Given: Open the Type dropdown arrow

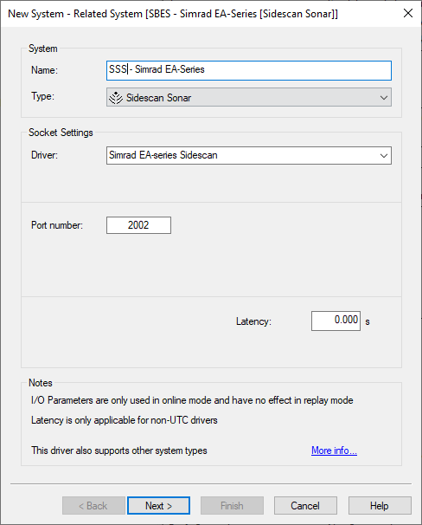Looking at the screenshot, I should [x=384, y=98].
